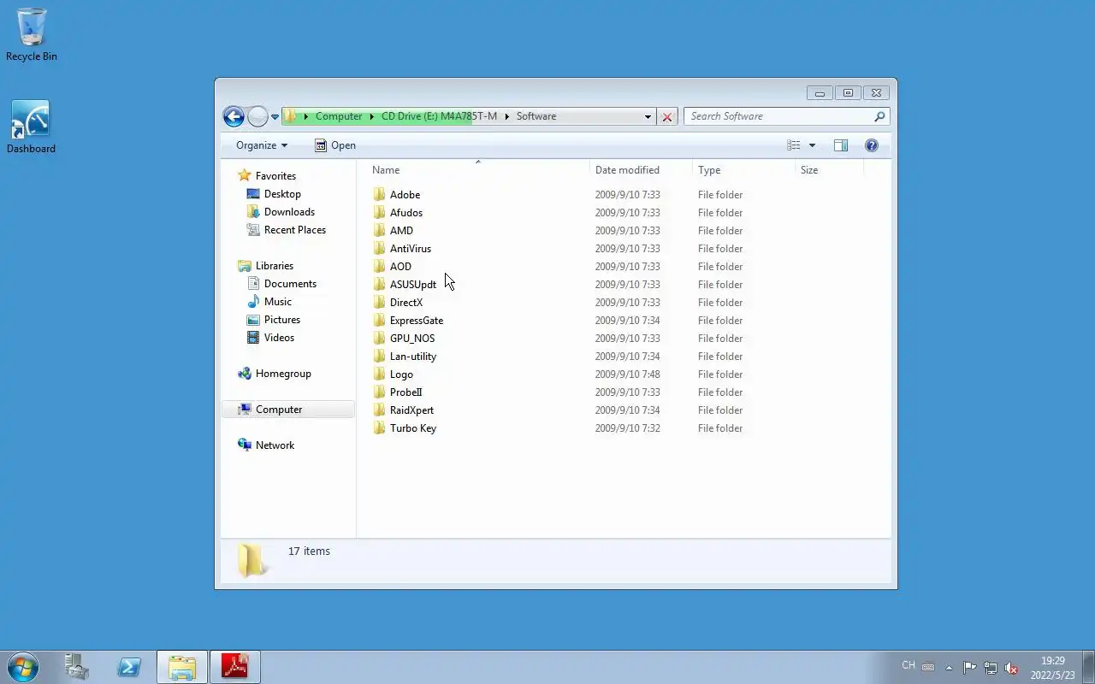The height and width of the screenshot is (684, 1095).
Task: Select the Turbo Key folder icon
Action: tap(380, 428)
